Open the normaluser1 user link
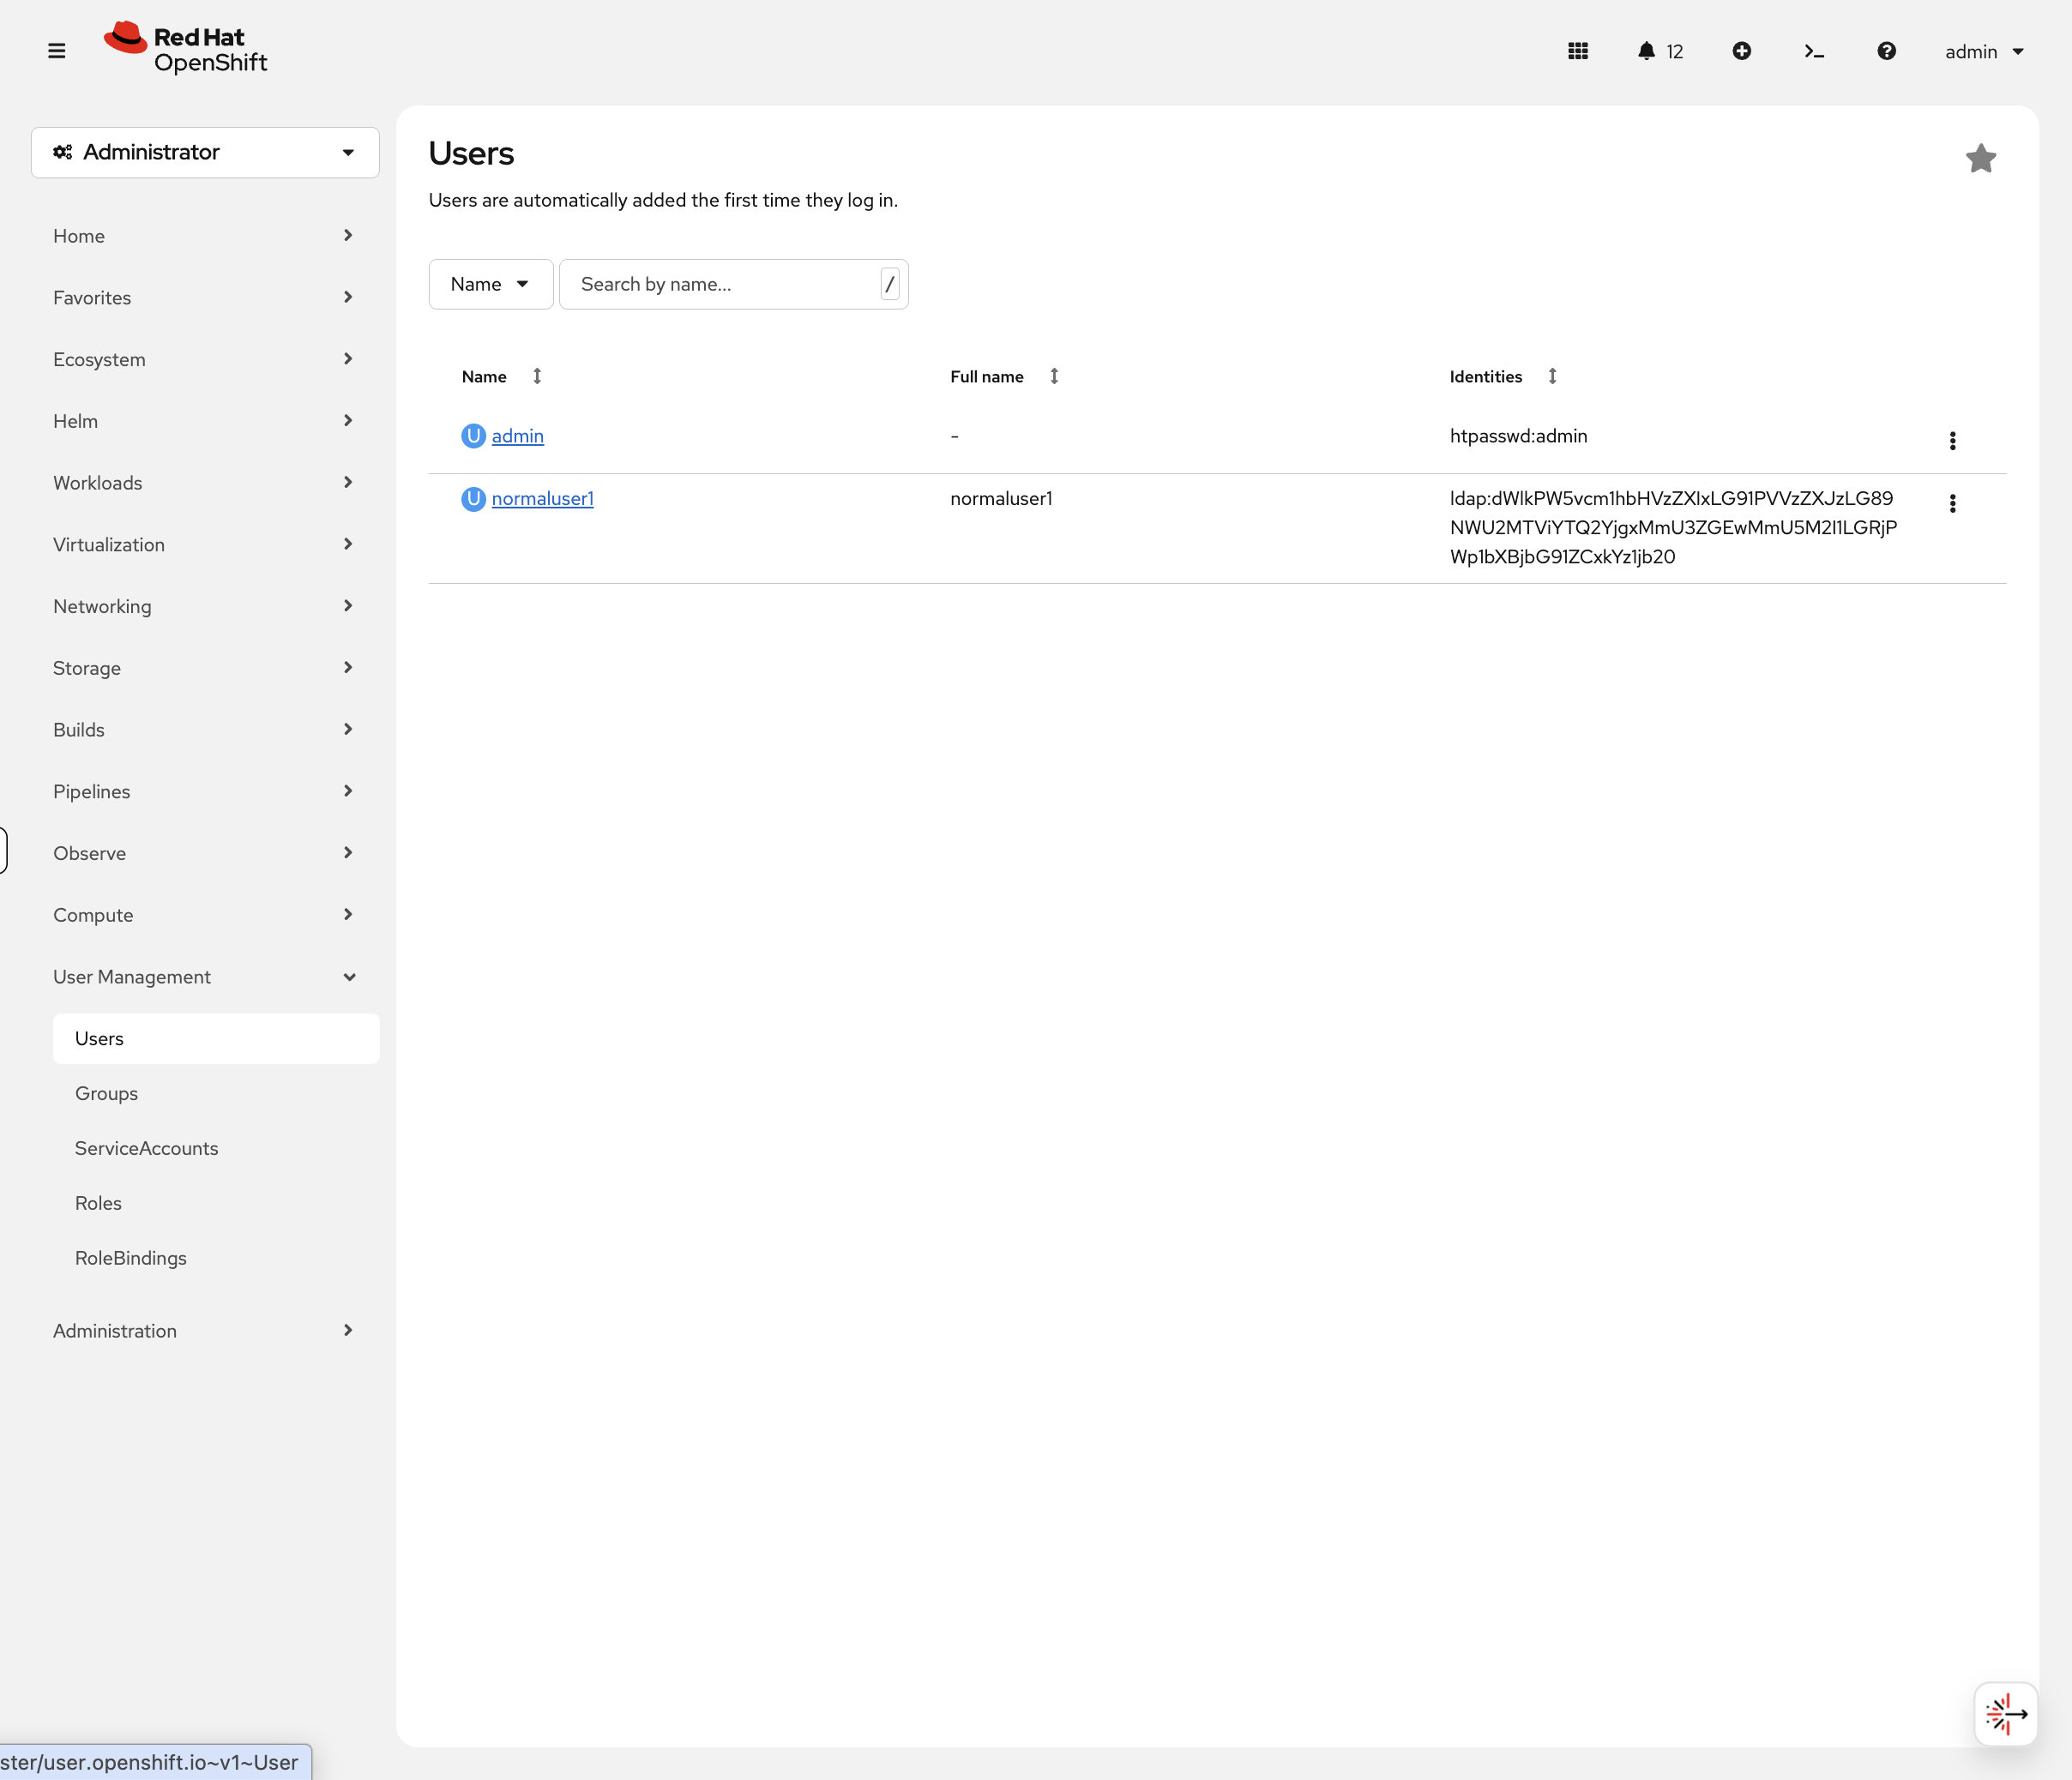Screen dimensions: 2072x1780 542,498
